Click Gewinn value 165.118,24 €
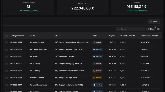The height and width of the screenshot is (92, 165). click(137, 7)
